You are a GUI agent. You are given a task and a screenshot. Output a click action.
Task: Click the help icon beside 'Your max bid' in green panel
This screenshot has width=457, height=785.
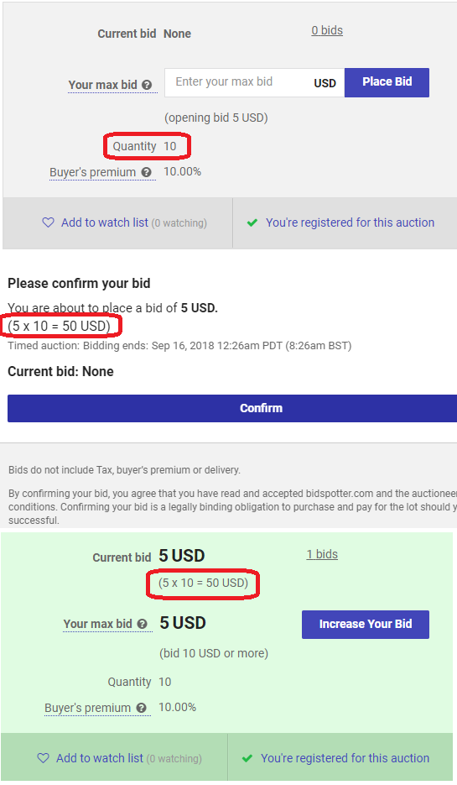pos(142,624)
